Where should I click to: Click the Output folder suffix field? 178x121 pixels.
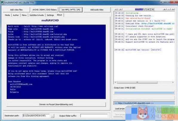(94, 116)
